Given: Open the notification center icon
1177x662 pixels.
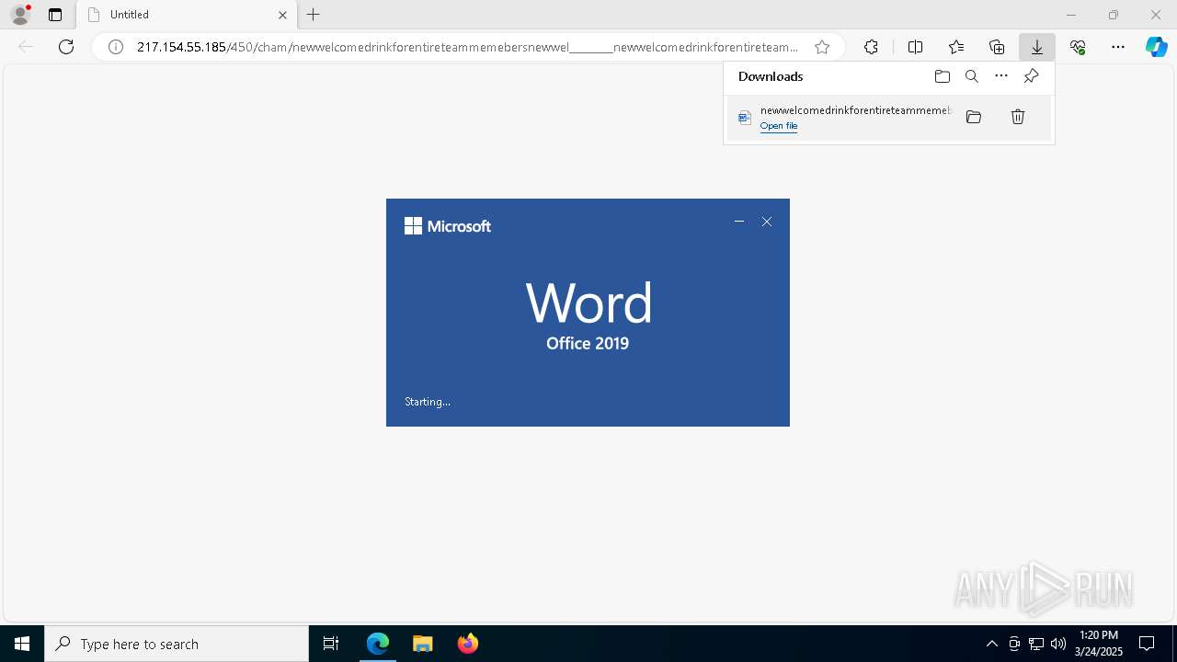Looking at the screenshot, I should pyautogui.click(x=1147, y=644).
